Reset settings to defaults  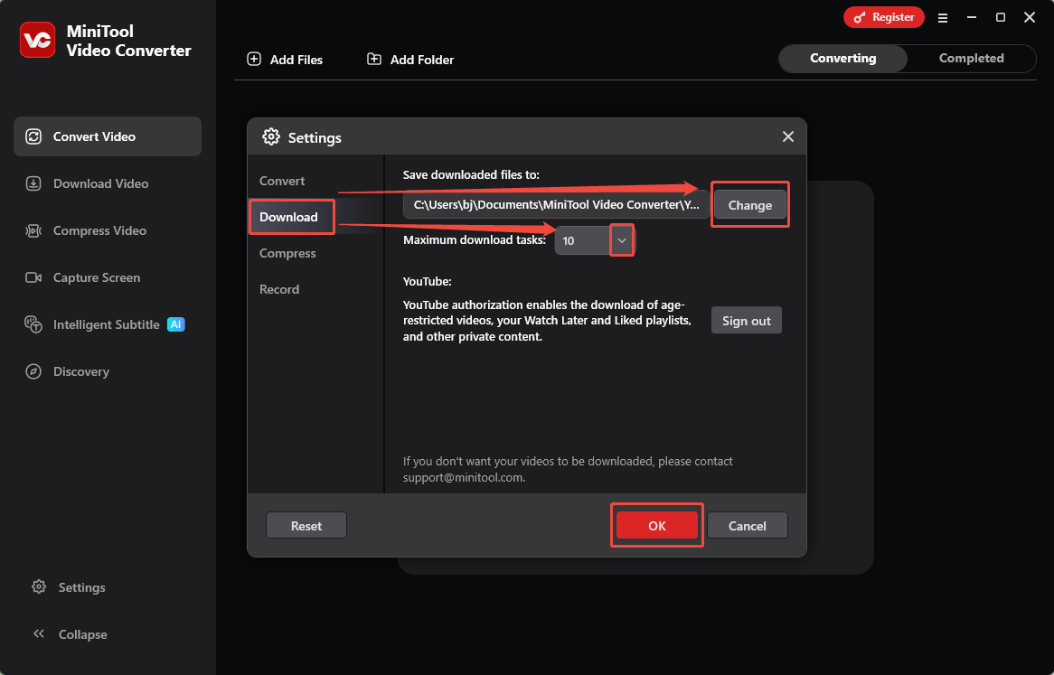click(x=306, y=525)
